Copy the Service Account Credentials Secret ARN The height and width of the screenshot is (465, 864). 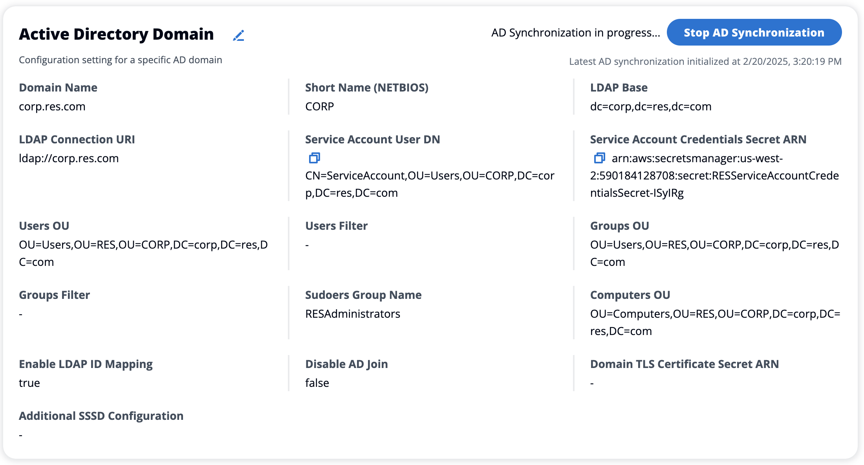click(x=599, y=158)
